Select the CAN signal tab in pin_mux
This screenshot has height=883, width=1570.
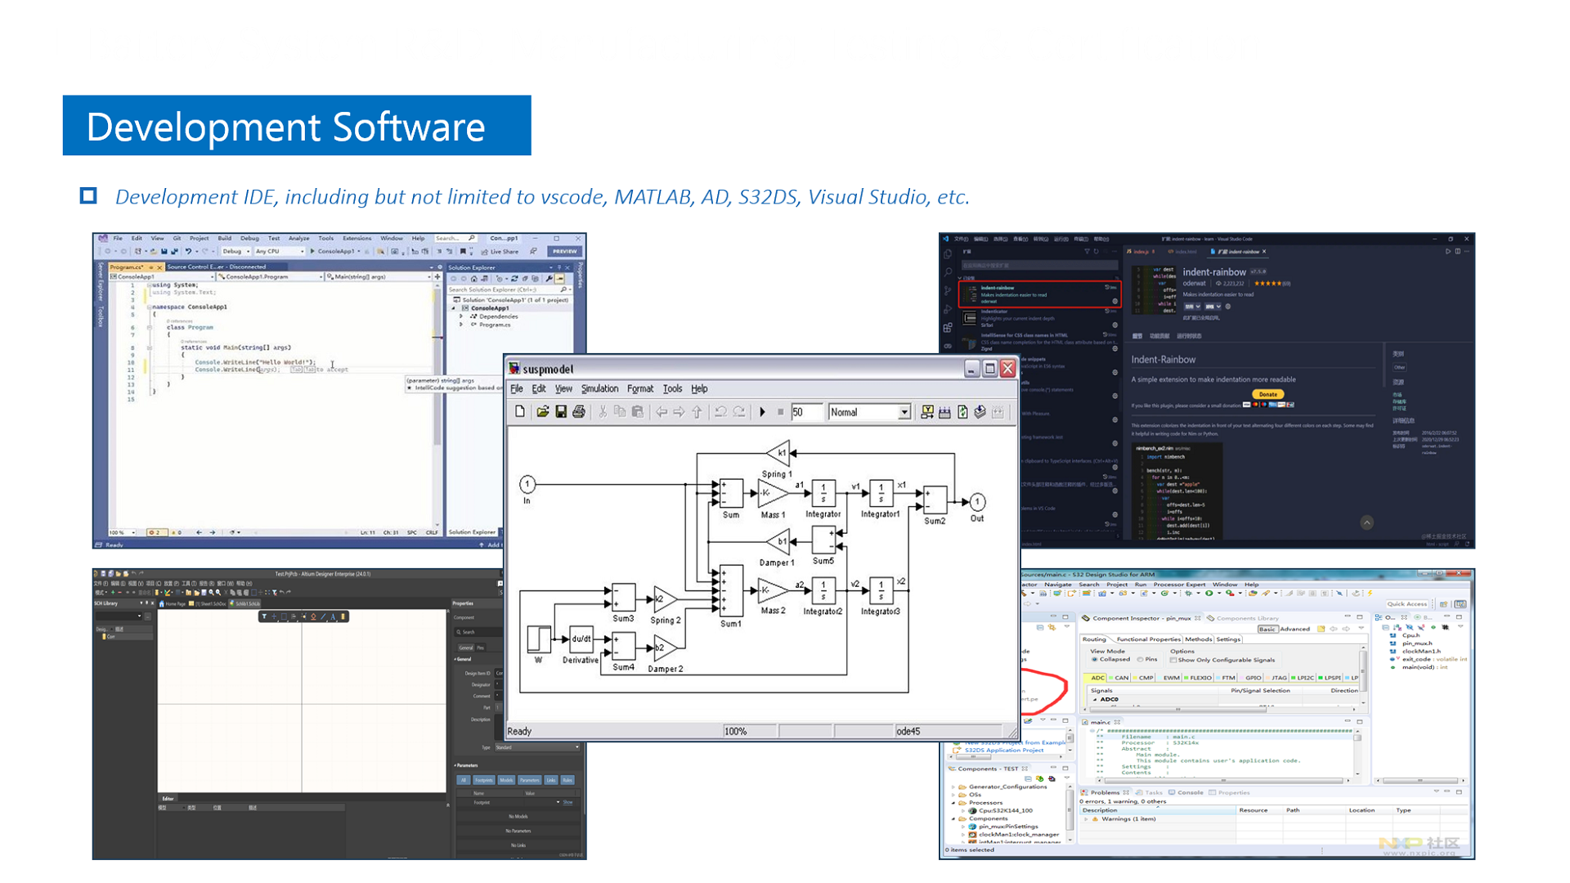[1120, 678]
